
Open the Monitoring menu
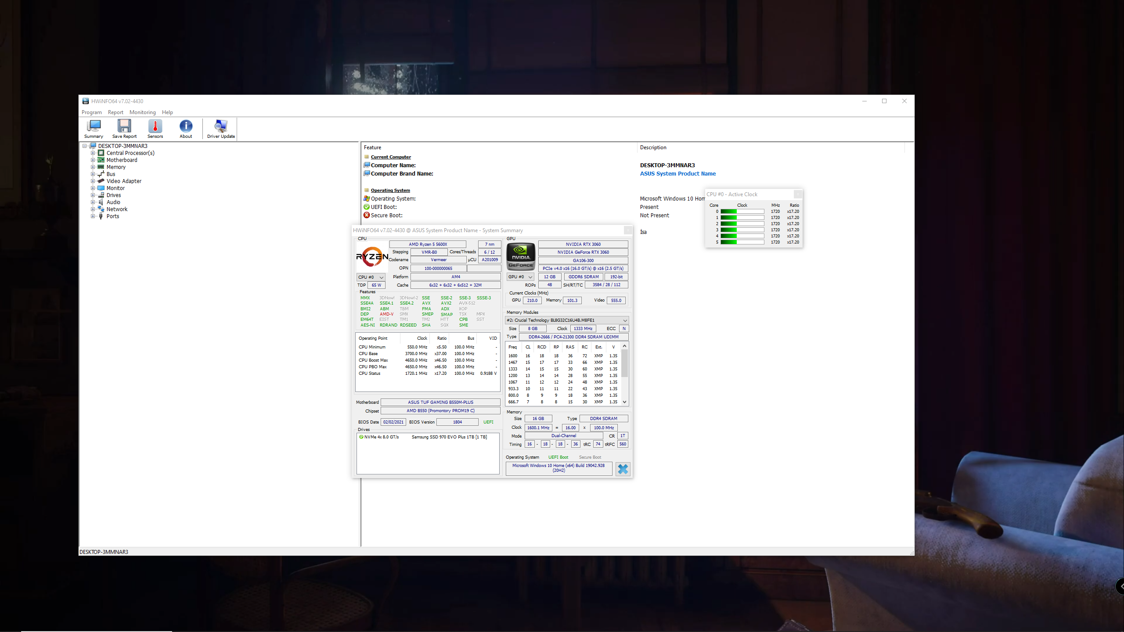[142, 112]
